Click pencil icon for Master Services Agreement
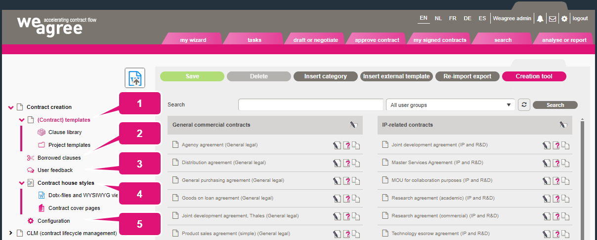597x240 pixels. 547,163
